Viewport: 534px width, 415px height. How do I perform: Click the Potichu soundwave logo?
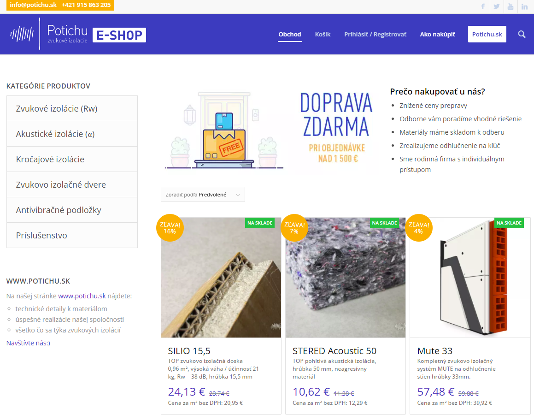[x=22, y=34]
